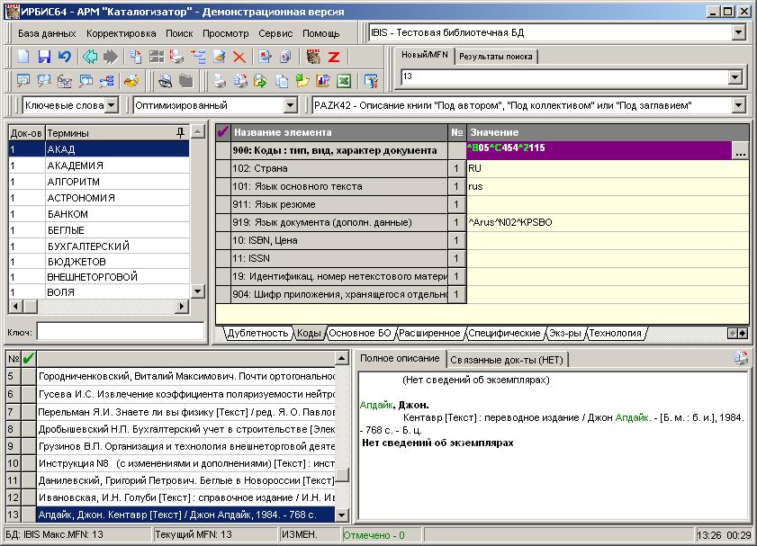
Task: Mark record 5 Городниченковский in the checkmark column
Action: pyautogui.click(x=29, y=376)
